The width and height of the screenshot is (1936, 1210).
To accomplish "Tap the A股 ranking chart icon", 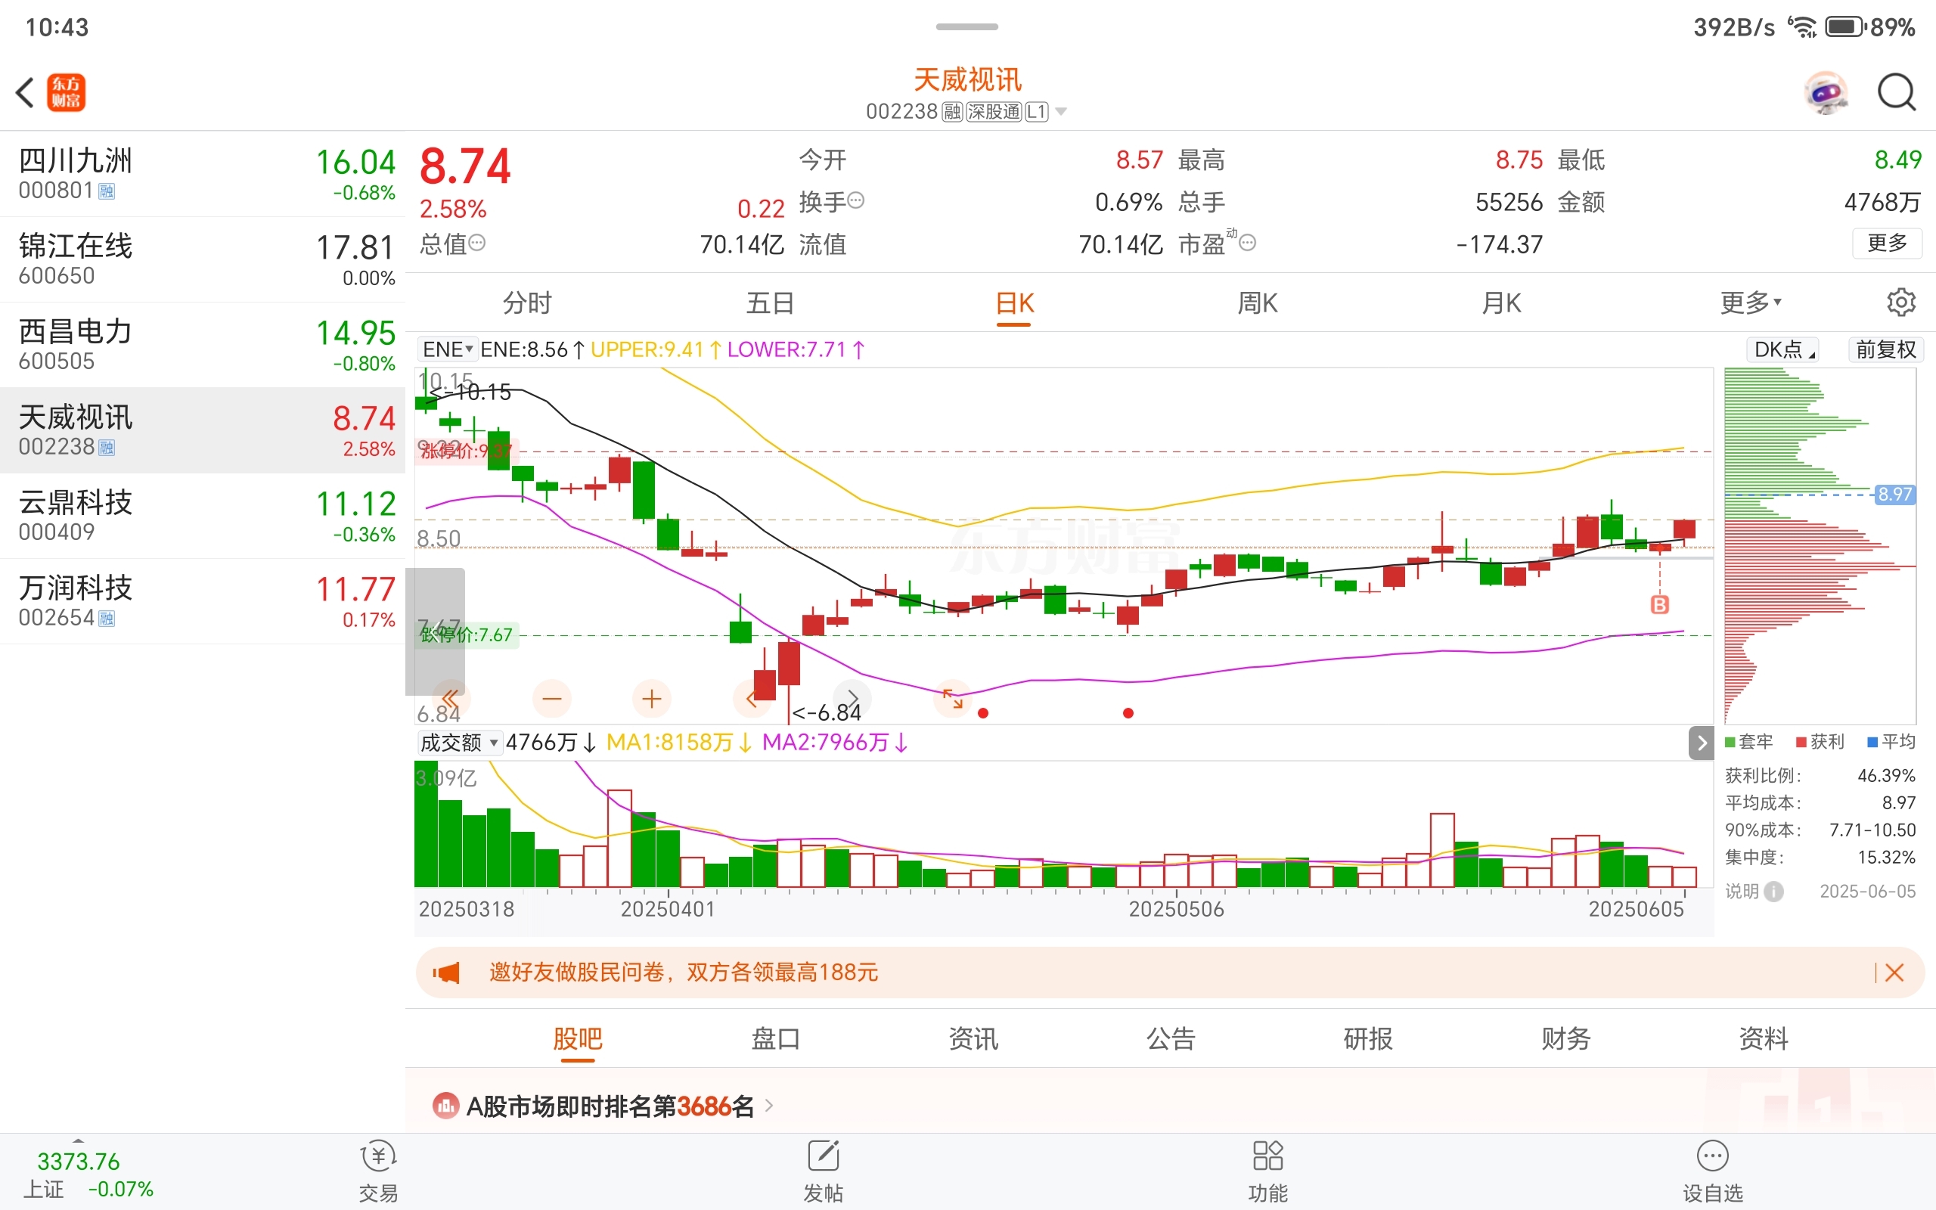I will pos(445,1106).
